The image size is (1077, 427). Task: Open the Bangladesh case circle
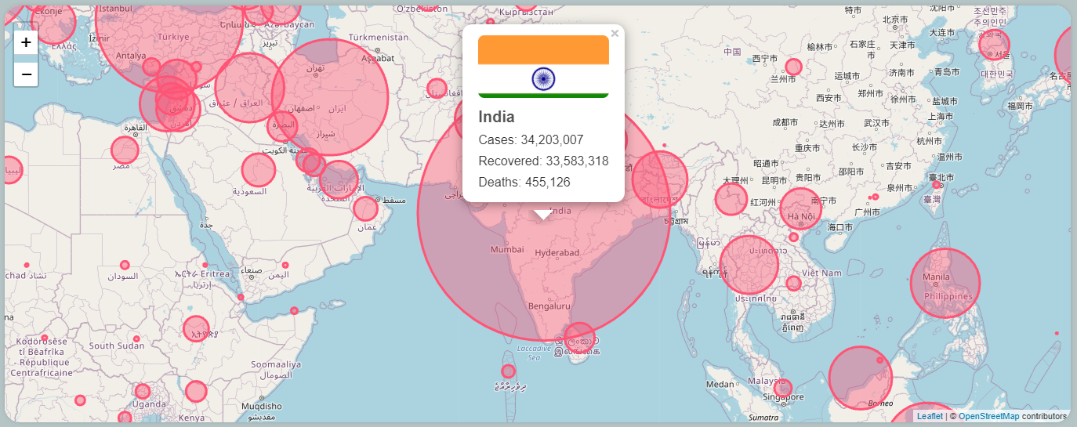pyautogui.click(x=660, y=179)
